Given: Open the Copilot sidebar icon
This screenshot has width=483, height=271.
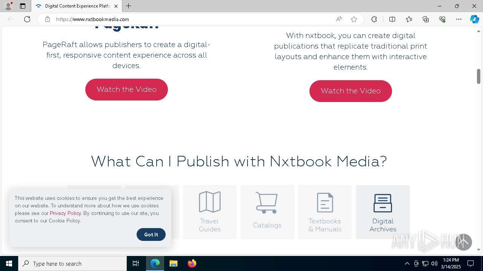Looking at the screenshot, I should point(475,19).
